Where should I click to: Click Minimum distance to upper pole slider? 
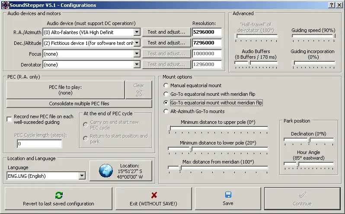point(218,129)
